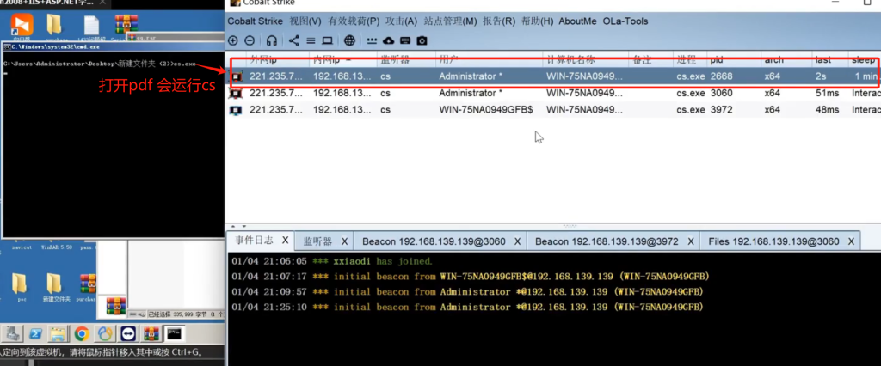The width and height of the screenshot is (881, 366).
Task: Select orange app icon at desktop top-left
Action: (x=22, y=26)
